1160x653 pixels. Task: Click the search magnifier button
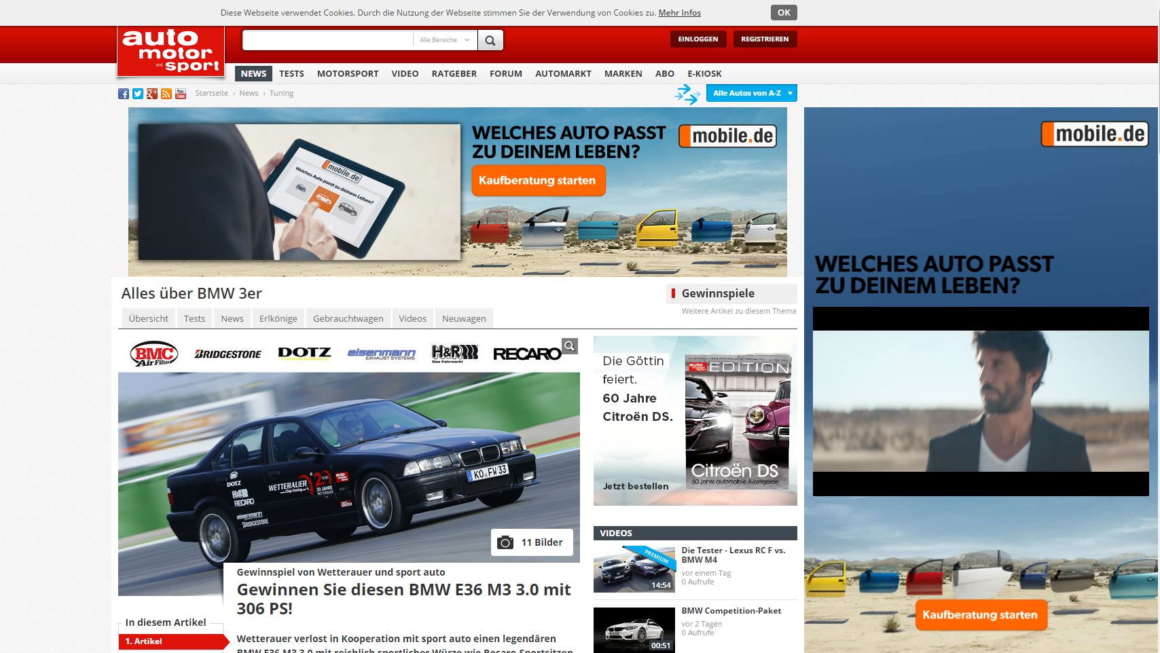pos(490,40)
